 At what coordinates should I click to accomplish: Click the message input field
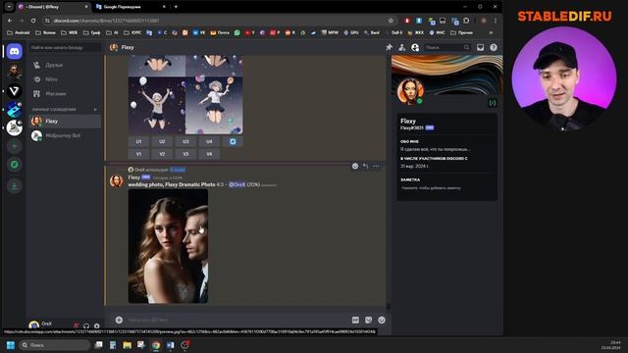coord(236,320)
